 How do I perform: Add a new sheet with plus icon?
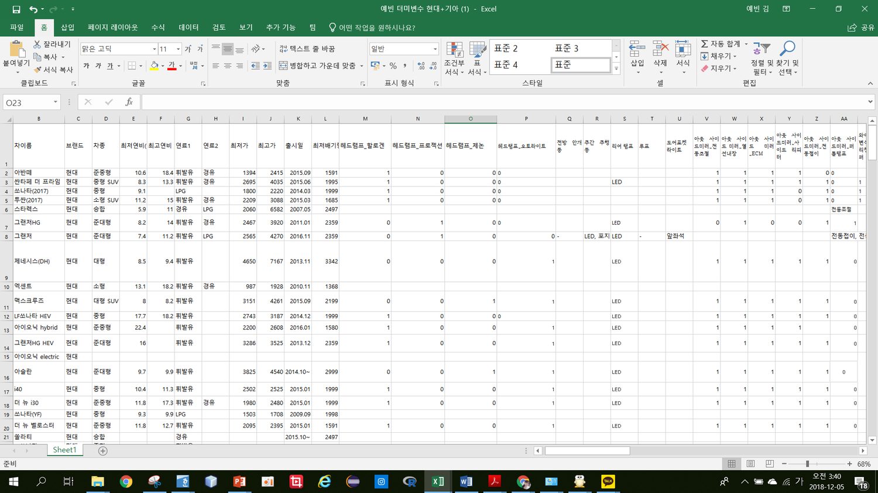pyautogui.click(x=103, y=451)
